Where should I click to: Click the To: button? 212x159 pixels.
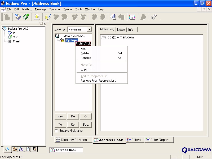coord(60,125)
